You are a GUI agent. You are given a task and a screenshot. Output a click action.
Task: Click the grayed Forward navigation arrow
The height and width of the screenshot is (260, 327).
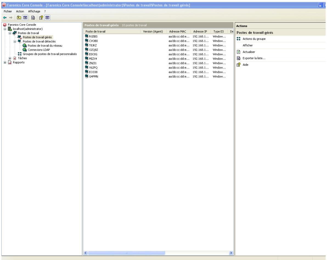[10, 17]
